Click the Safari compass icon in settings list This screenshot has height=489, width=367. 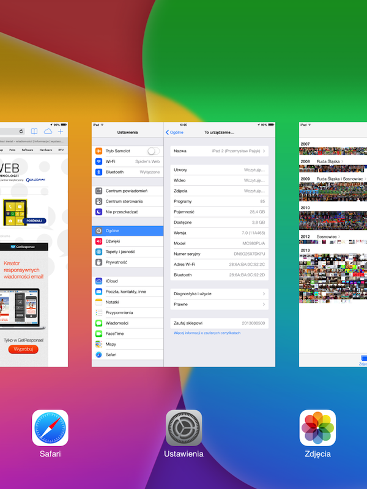point(98,355)
